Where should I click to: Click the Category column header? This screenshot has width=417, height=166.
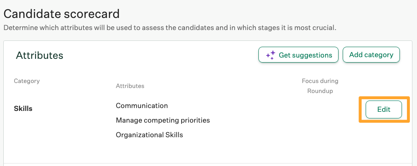27,81
